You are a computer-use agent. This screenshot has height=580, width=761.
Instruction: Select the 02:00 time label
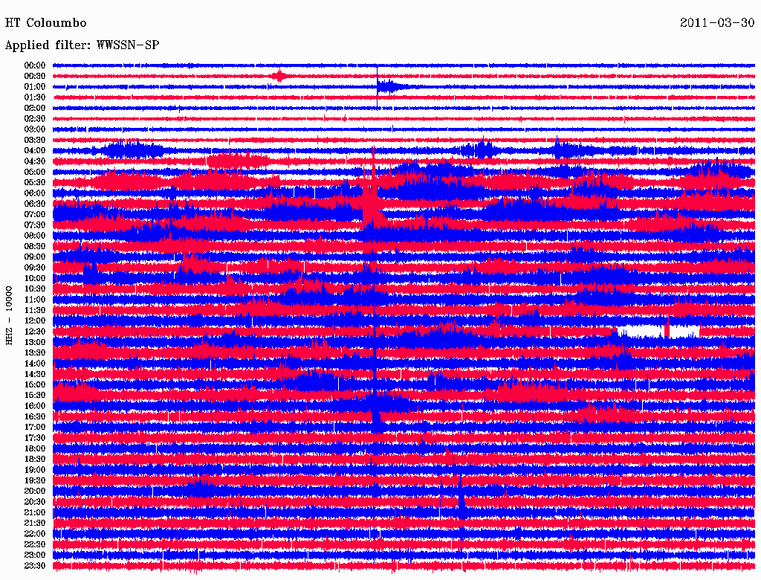tap(34, 108)
